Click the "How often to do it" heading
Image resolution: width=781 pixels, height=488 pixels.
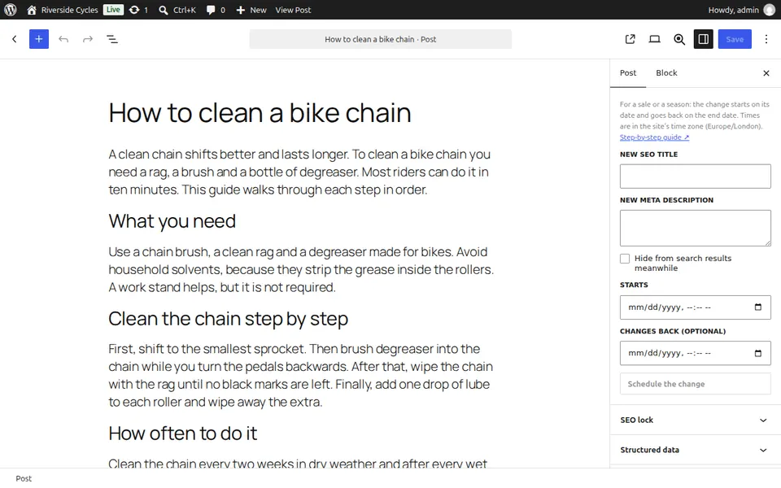[x=183, y=434]
